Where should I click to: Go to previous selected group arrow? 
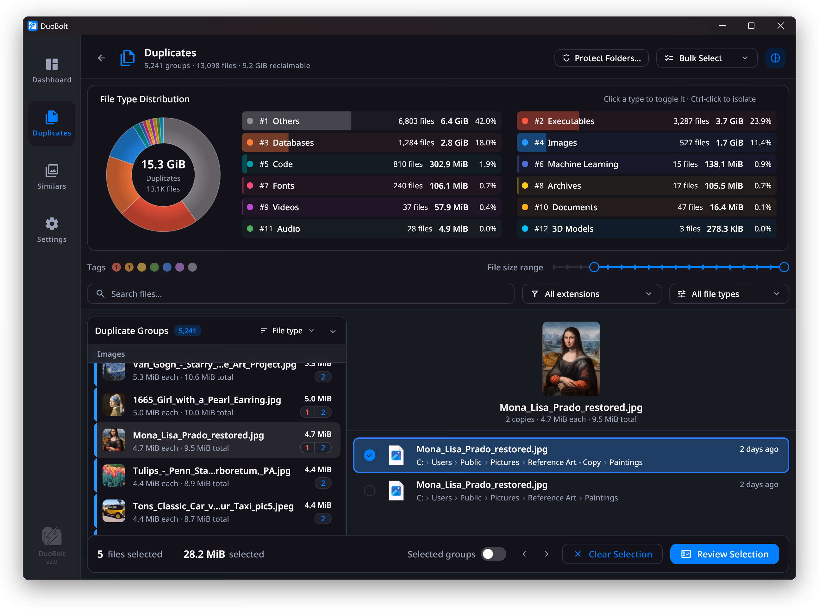tap(524, 554)
